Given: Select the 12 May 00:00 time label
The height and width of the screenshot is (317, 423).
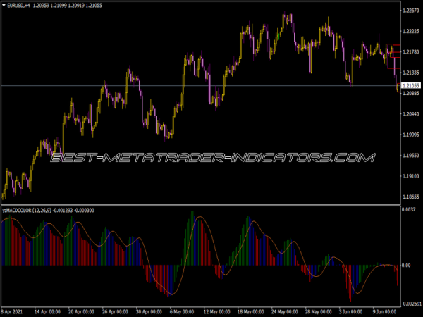Looking at the screenshot, I should tap(219, 311).
